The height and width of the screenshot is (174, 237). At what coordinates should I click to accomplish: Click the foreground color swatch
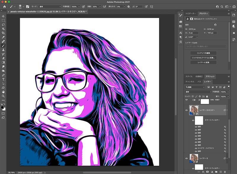2,107
